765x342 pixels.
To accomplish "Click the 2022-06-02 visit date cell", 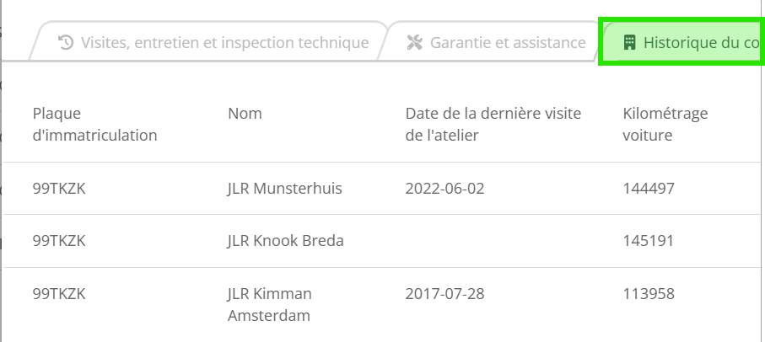I will pos(445,188).
